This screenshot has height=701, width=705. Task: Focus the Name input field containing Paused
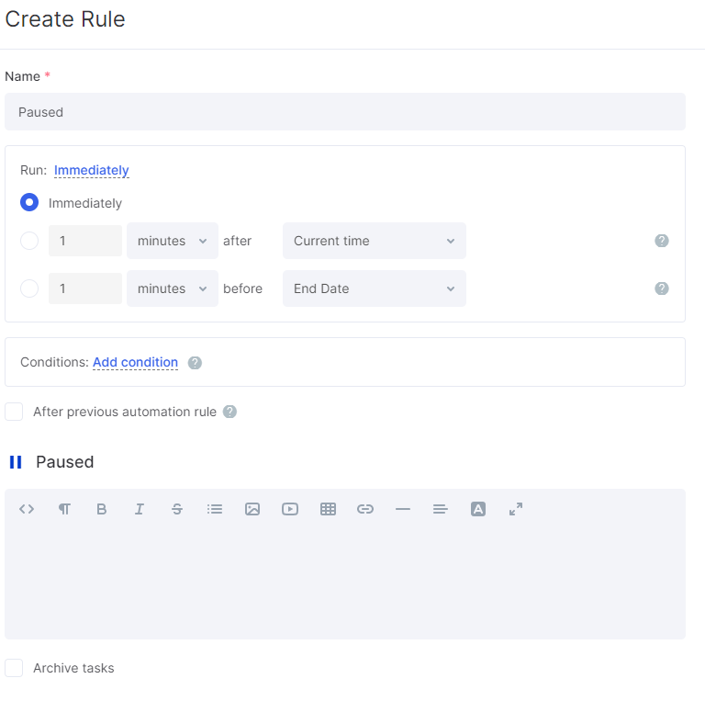click(345, 112)
